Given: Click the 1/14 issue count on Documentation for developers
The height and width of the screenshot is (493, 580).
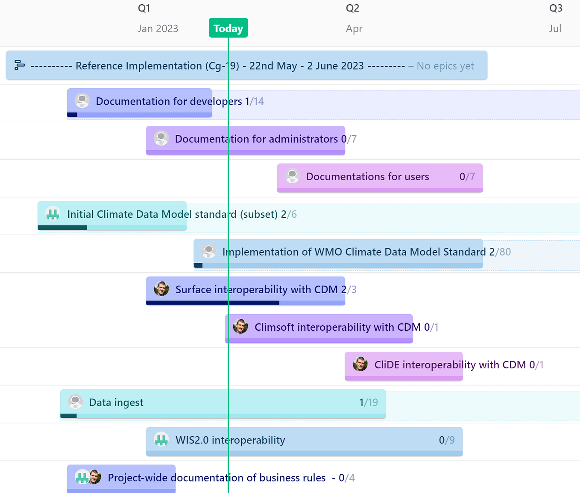Looking at the screenshot, I should coord(255,101).
